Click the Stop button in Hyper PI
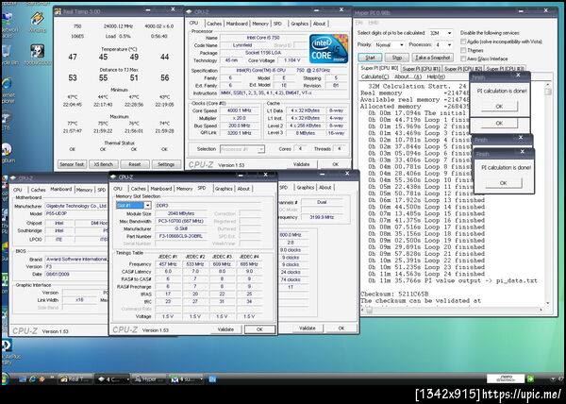Viewport: 566px width, 404px height. pos(397,58)
